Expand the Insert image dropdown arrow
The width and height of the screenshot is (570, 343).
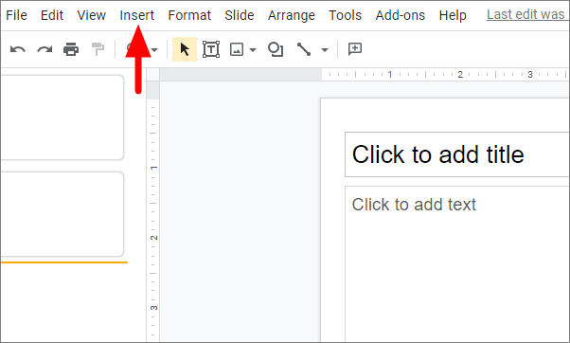click(x=253, y=50)
